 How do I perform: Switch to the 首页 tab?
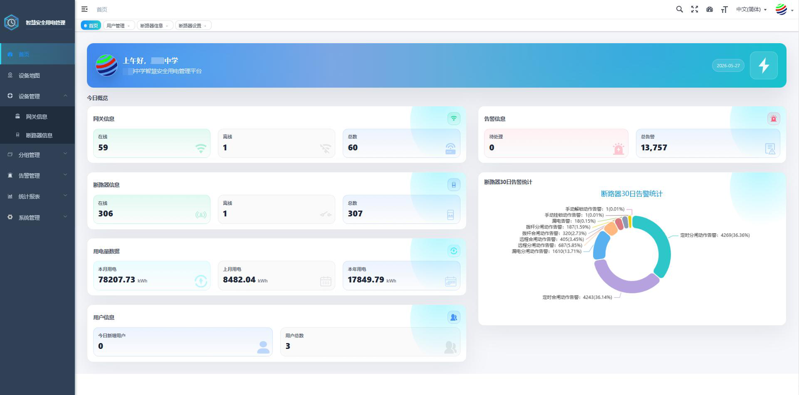pos(91,25)
